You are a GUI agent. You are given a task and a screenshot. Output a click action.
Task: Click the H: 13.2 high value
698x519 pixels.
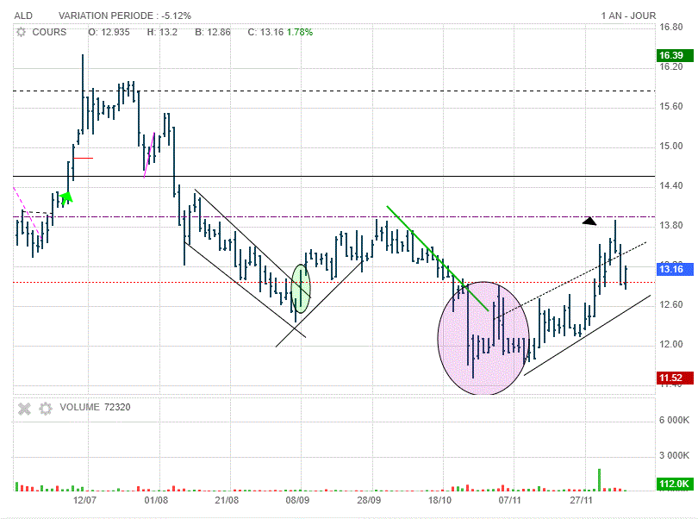pos(162,32)
